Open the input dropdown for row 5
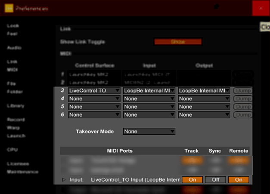This screenshot has width=270, height=194. [149, 106]
